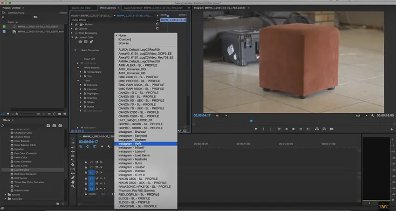
Task: Click the Lift button in Program monitor
Action: tap(317, 129)
